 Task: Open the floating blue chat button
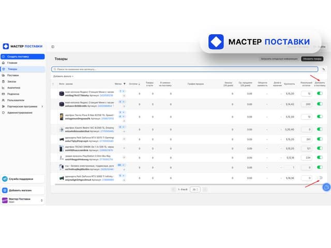(x=326, y=187)
